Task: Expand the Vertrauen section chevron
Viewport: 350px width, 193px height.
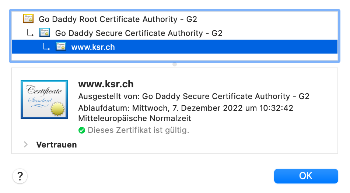Action: (26, 145)
